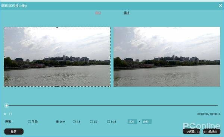The height and width of the screenshot is (137, 224).
Task: Click the left-edge crop handle
Action: tap(4, 57)
